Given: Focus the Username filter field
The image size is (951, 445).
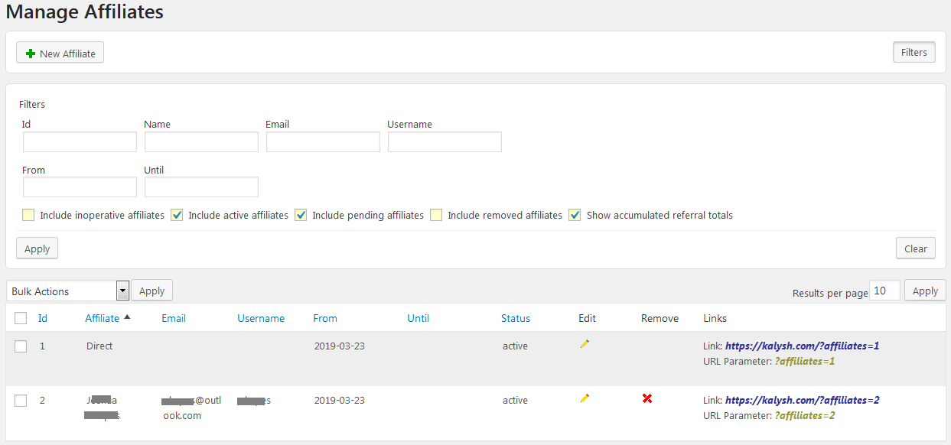Looking at the screenshot, I should [445, 142].
